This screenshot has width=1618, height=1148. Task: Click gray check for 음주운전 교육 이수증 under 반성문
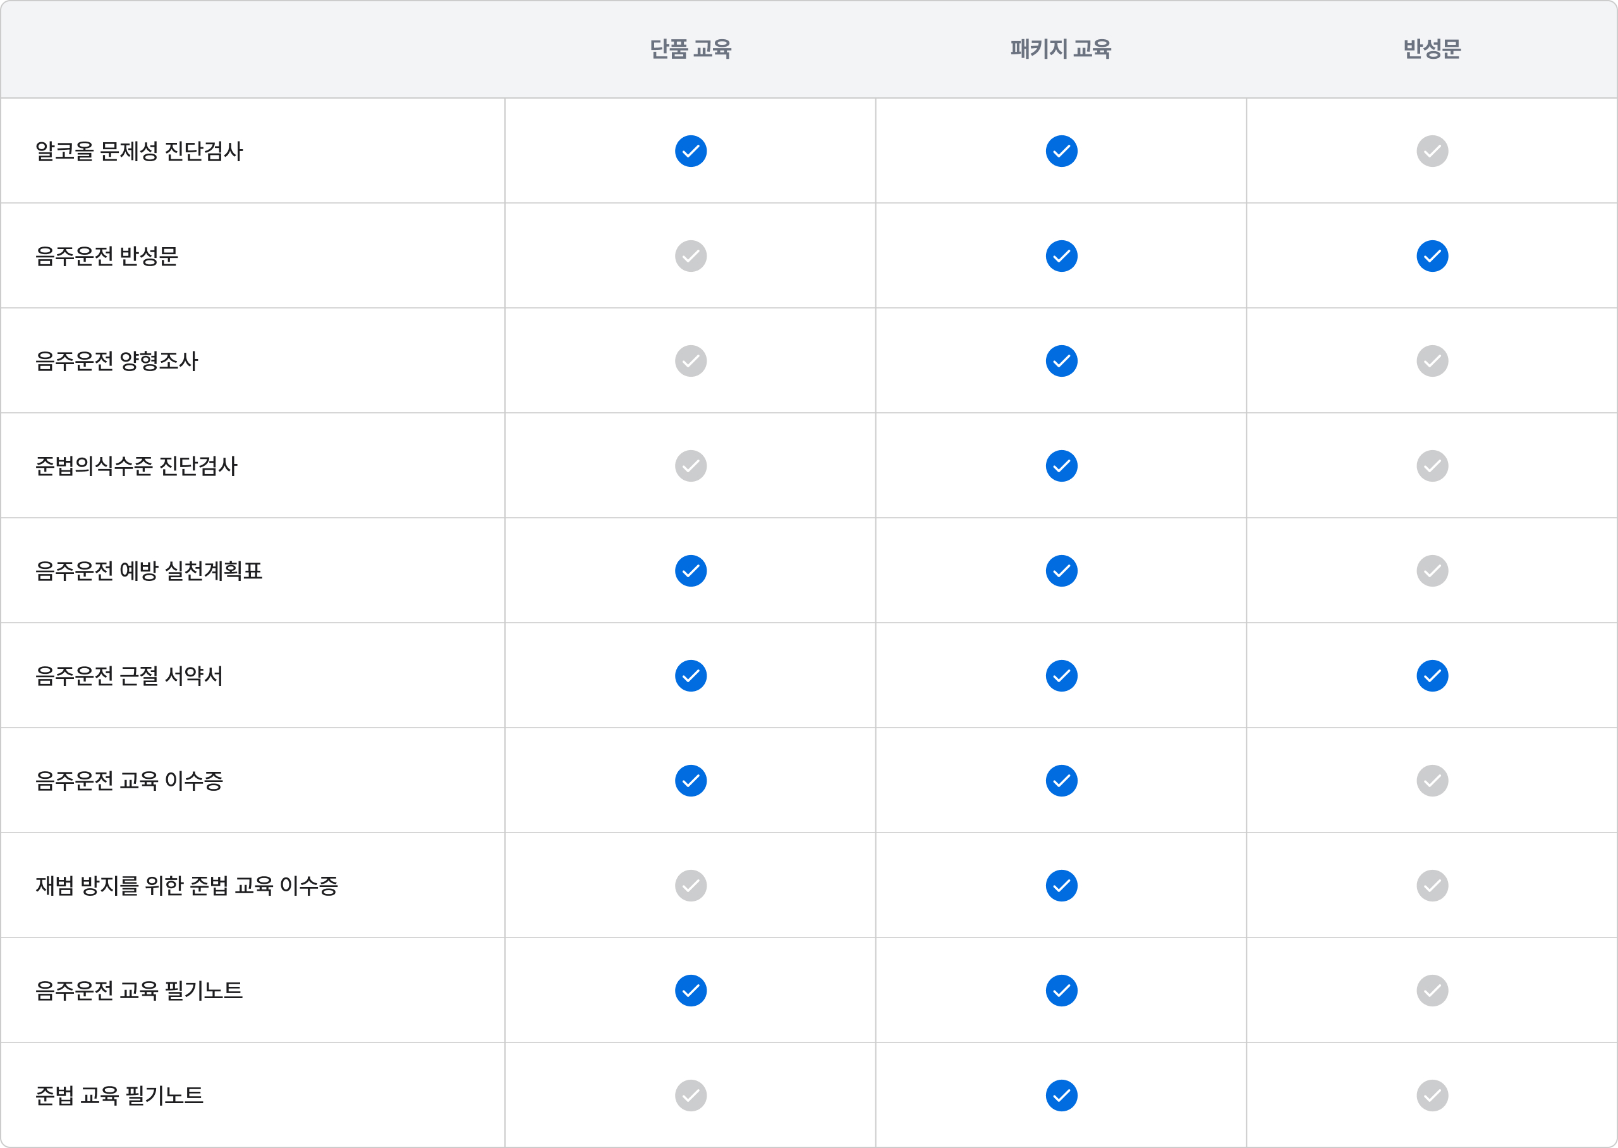tap(1432, 781)
